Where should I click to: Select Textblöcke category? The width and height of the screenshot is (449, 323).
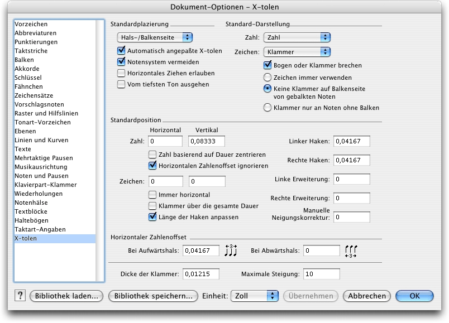(55, 211)
